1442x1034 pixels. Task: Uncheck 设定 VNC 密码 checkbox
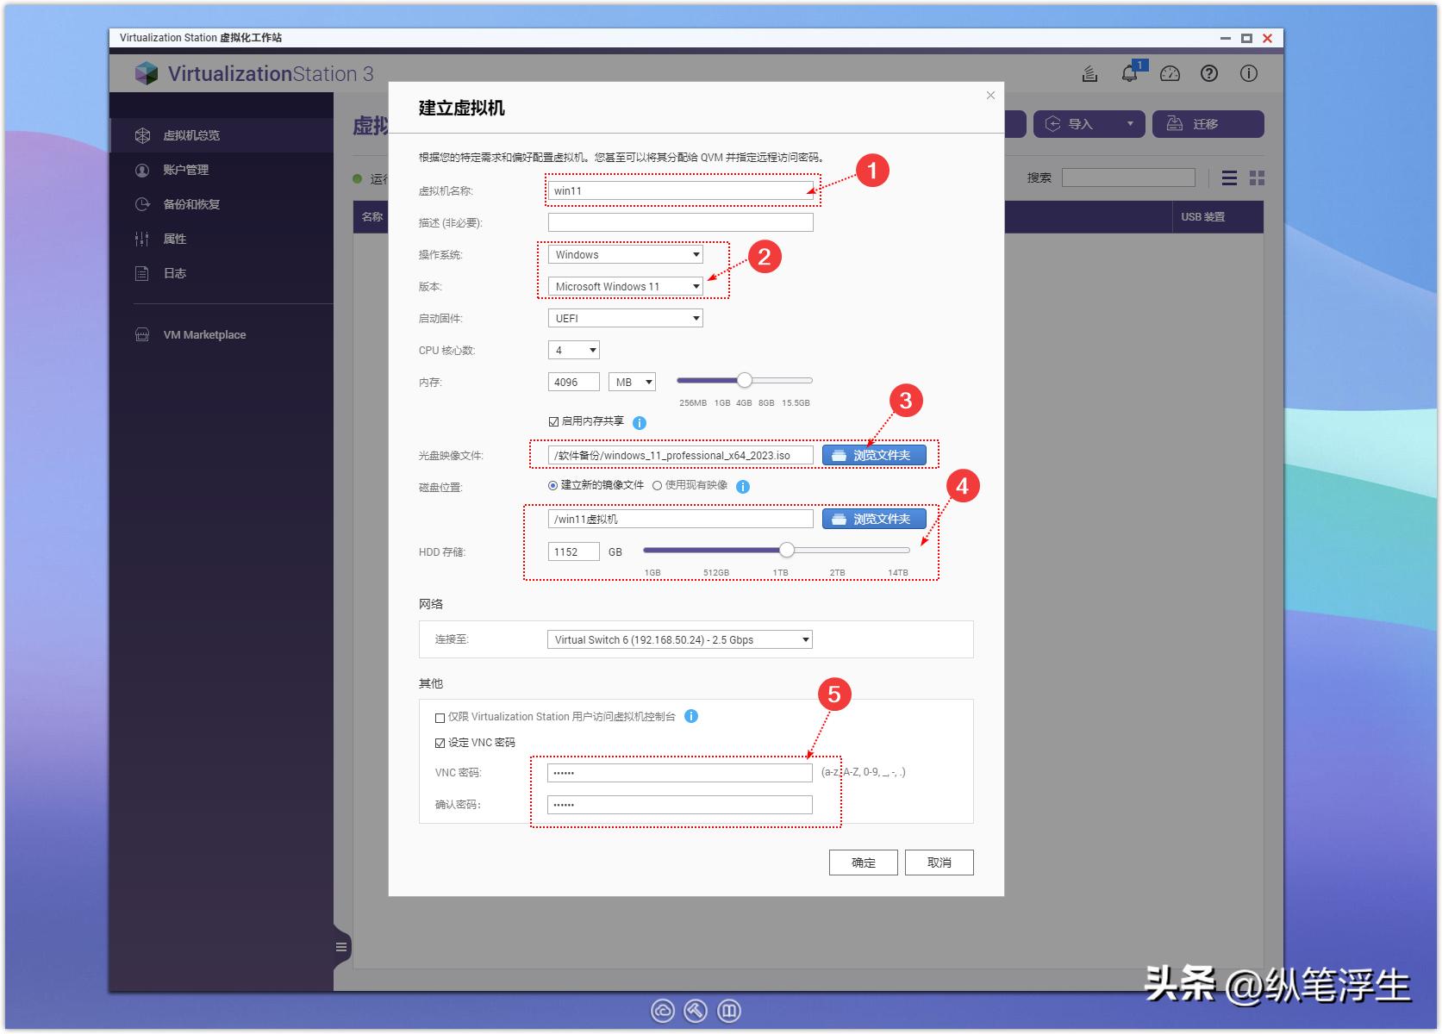coord(440,742)
